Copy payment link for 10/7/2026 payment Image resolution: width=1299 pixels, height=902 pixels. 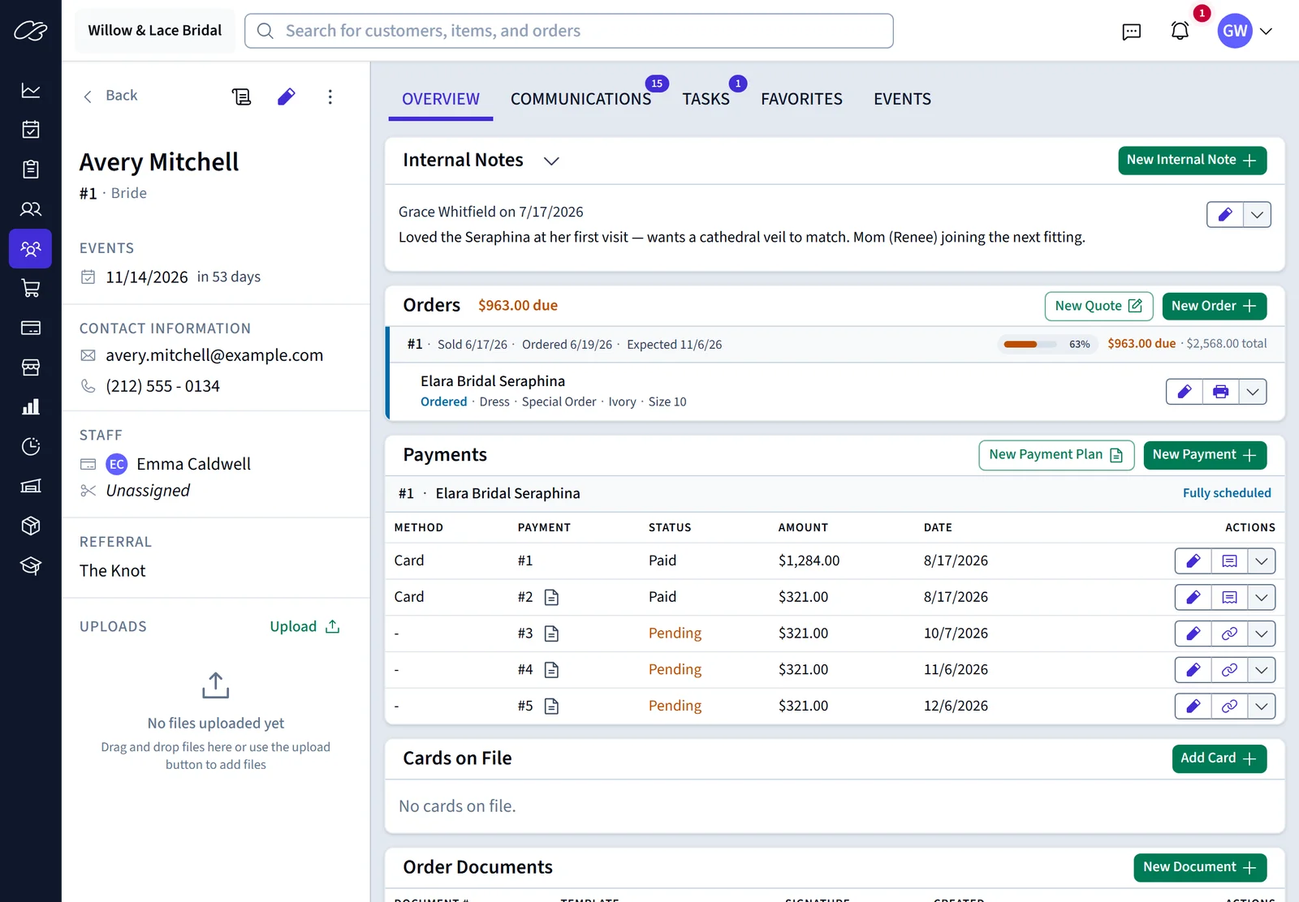[x=1229, y=634]
